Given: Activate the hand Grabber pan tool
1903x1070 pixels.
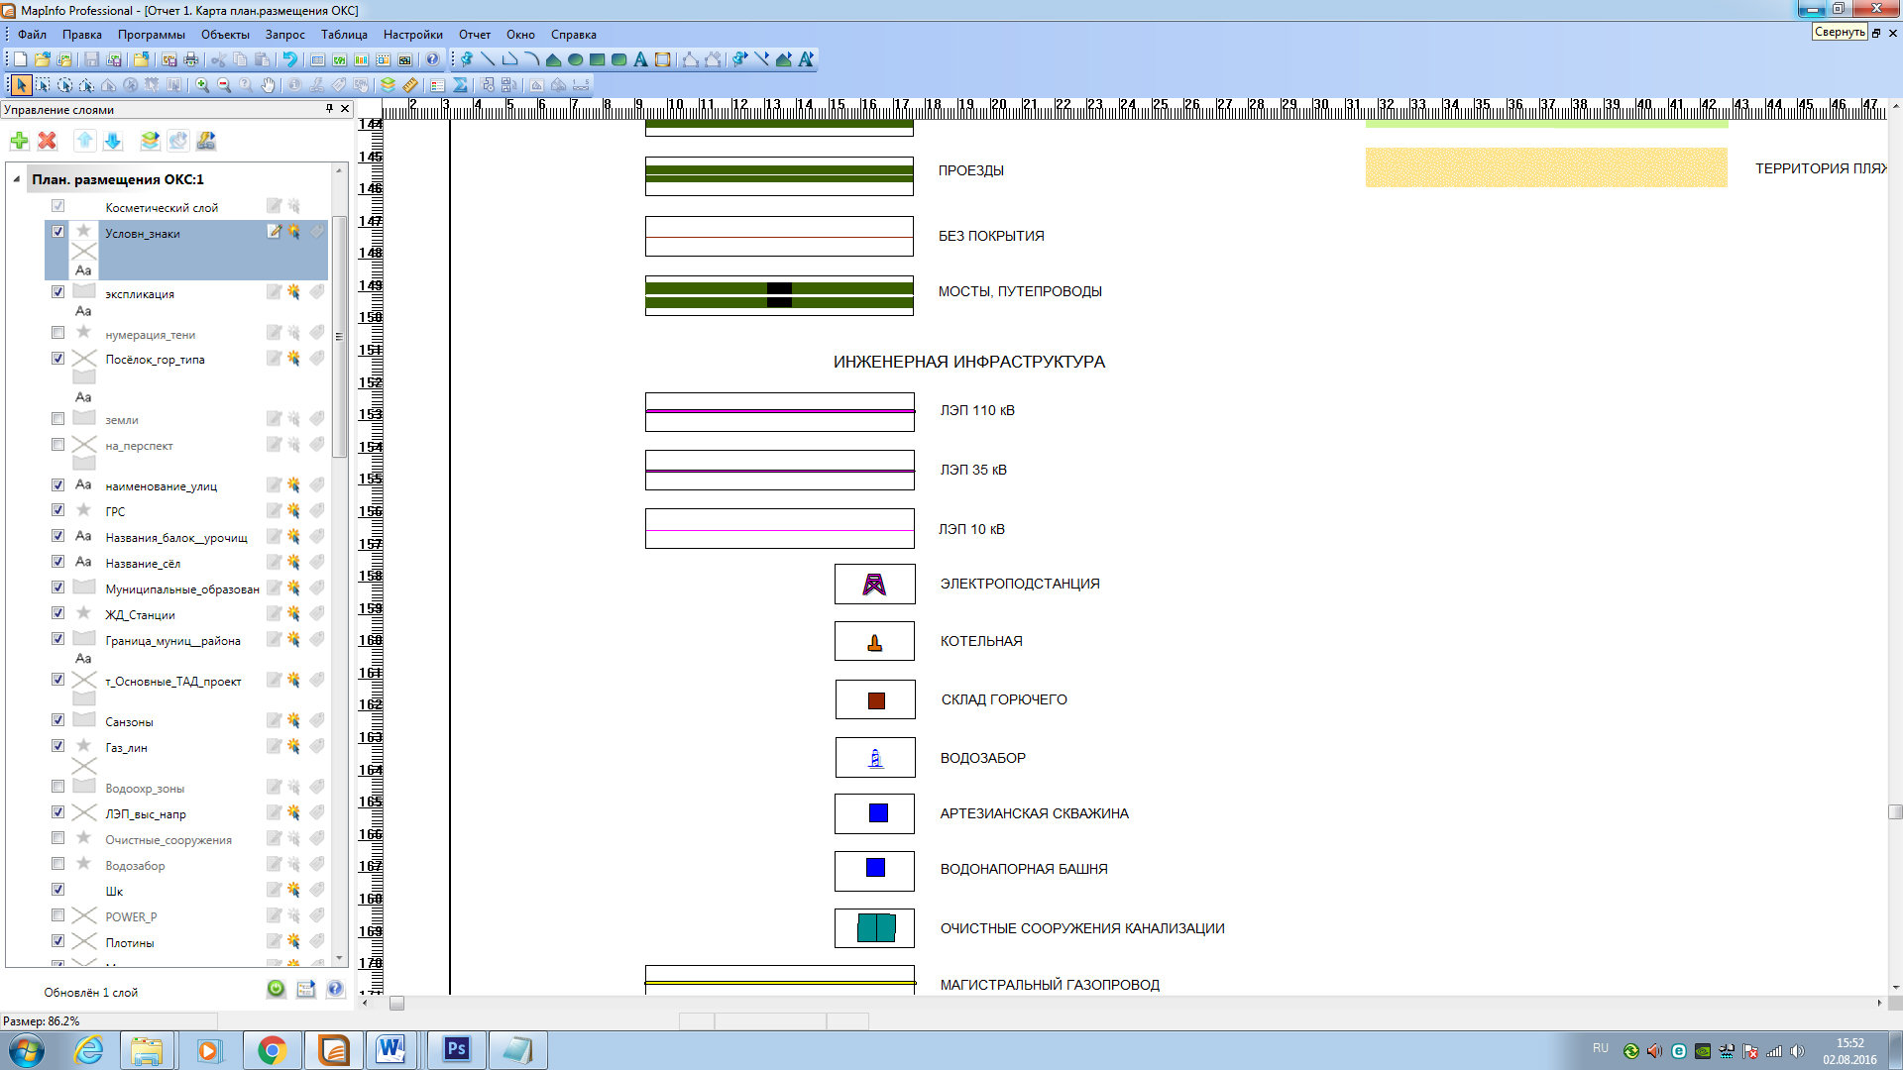Looking at the screenshot, I should point(268,85).
